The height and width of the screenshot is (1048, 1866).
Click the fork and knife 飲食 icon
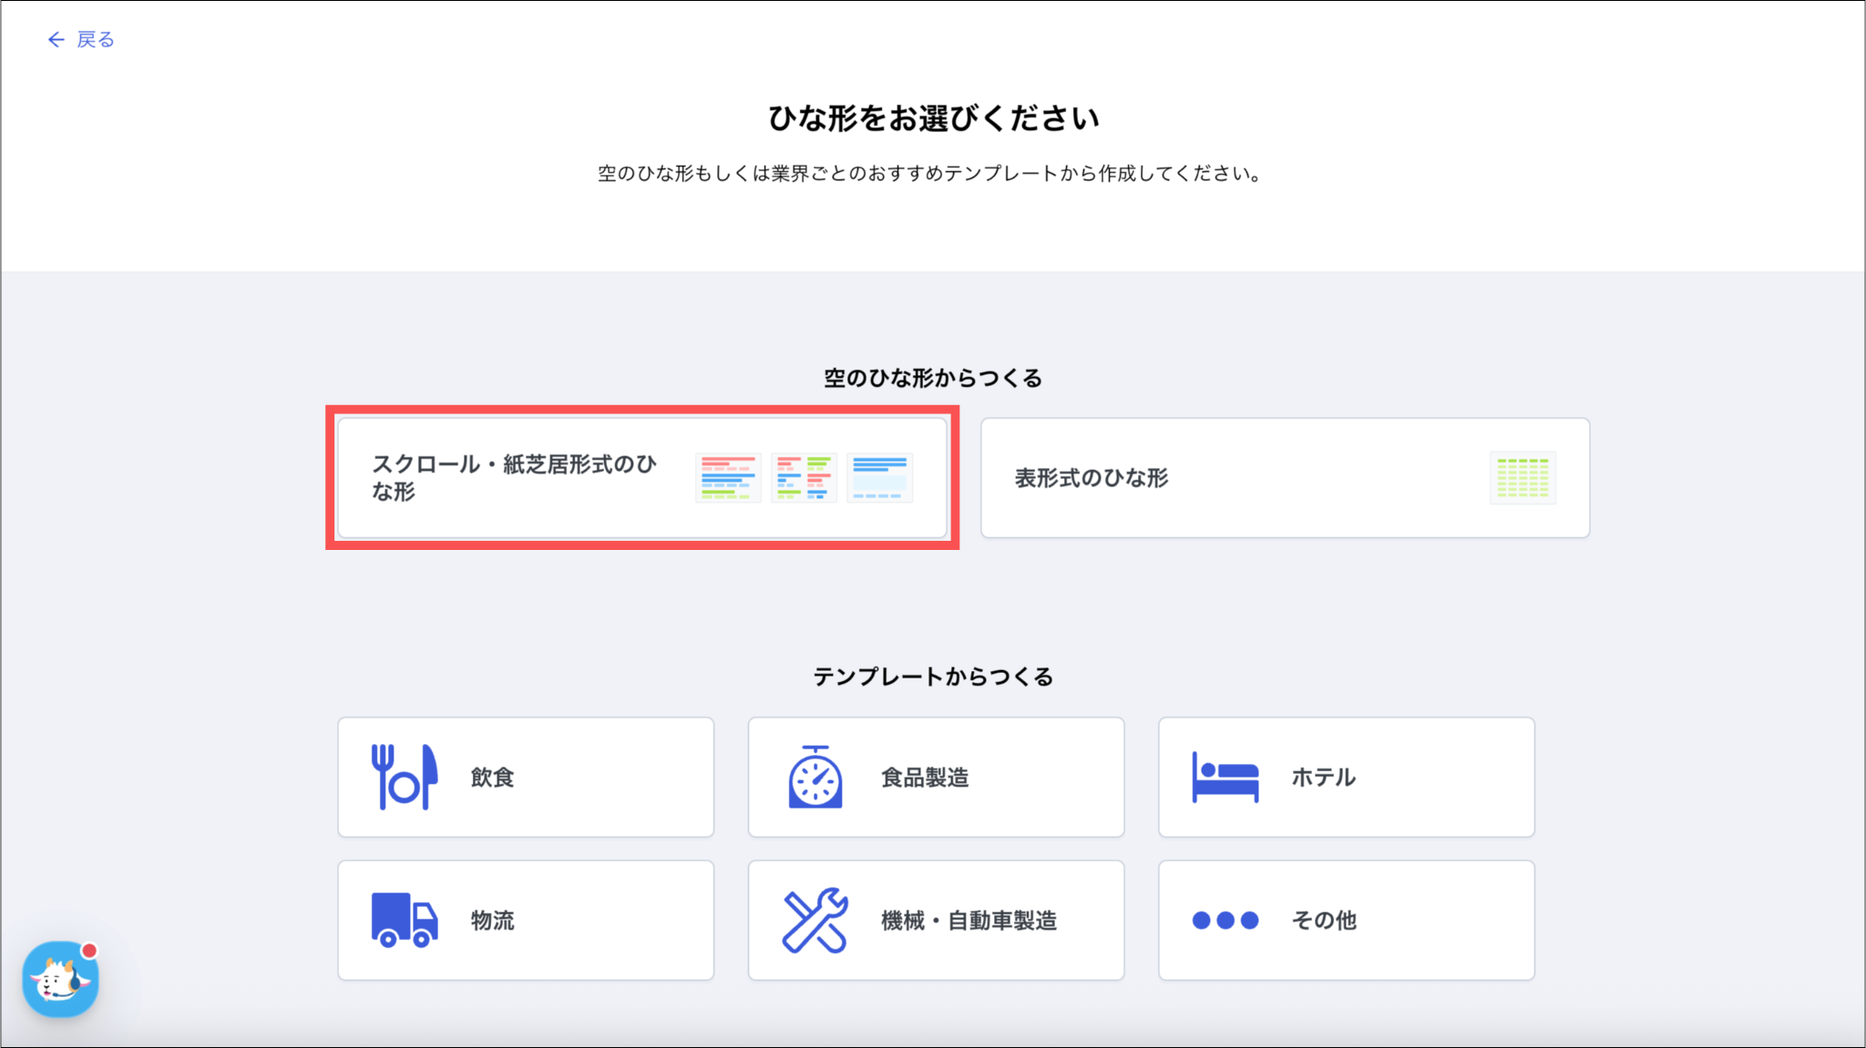pyautogui.click(x=404, y=777)
